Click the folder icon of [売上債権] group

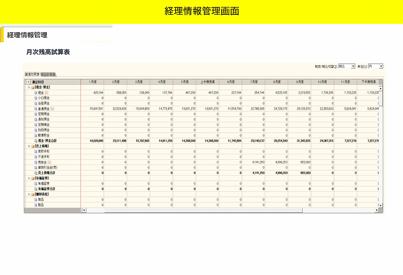point(32,146)
